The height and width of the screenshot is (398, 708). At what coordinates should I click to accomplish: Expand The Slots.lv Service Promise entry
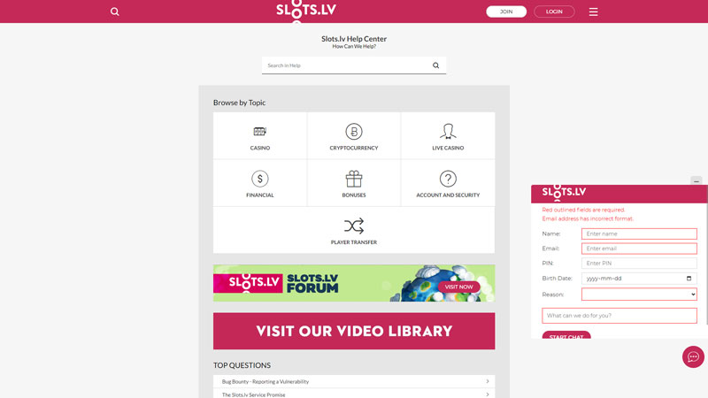354,394
